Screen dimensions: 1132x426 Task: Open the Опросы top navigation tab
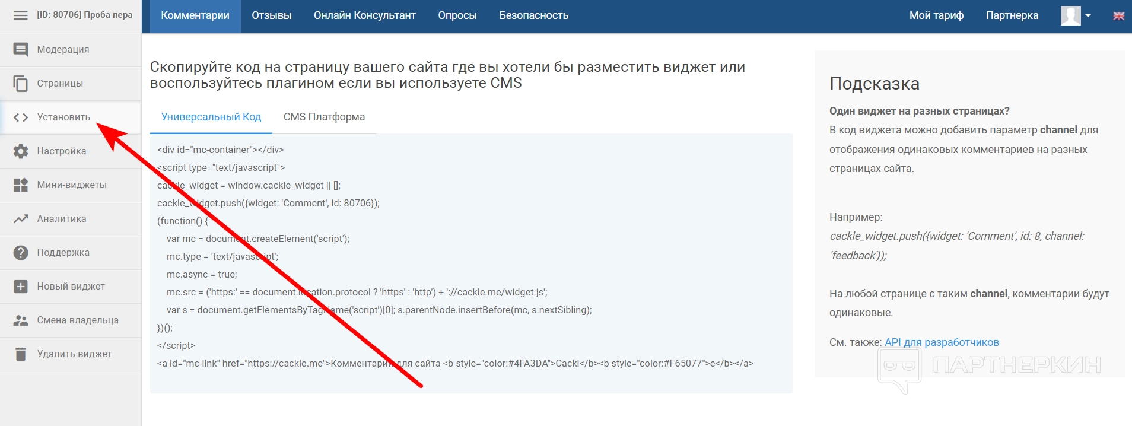[x=457, y=16]
